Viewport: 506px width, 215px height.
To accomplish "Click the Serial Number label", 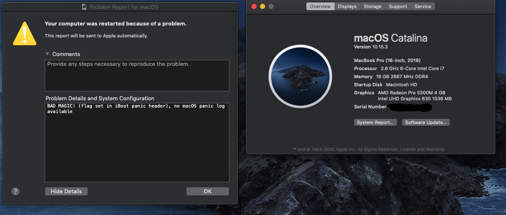I will click(x=370, y=107).
